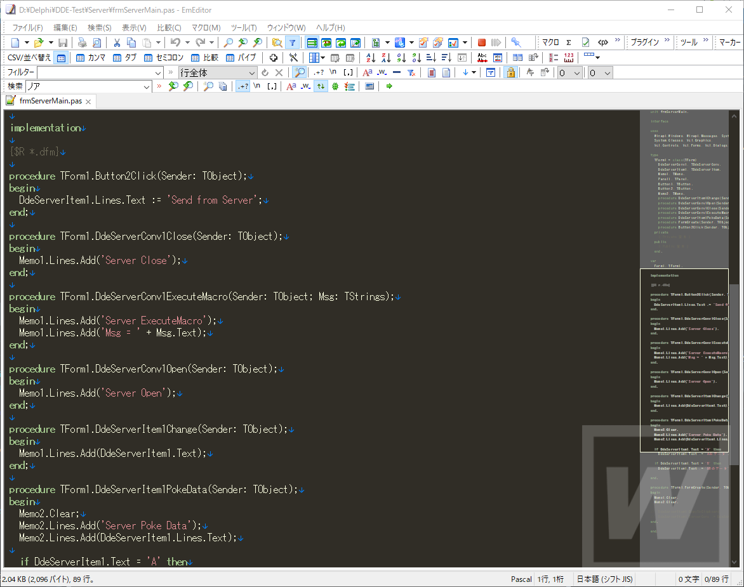Sort A to Z ascending

tap(371, 58)
